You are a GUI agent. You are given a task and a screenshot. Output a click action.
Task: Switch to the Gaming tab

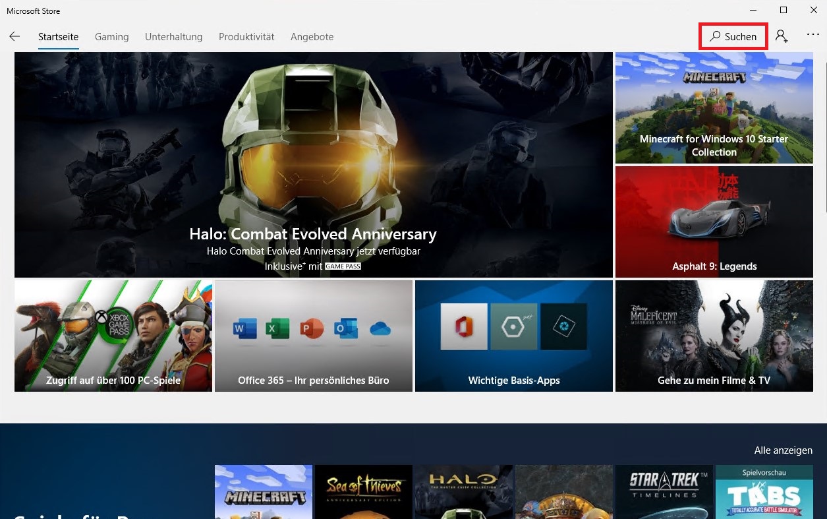tap(111, 37)
